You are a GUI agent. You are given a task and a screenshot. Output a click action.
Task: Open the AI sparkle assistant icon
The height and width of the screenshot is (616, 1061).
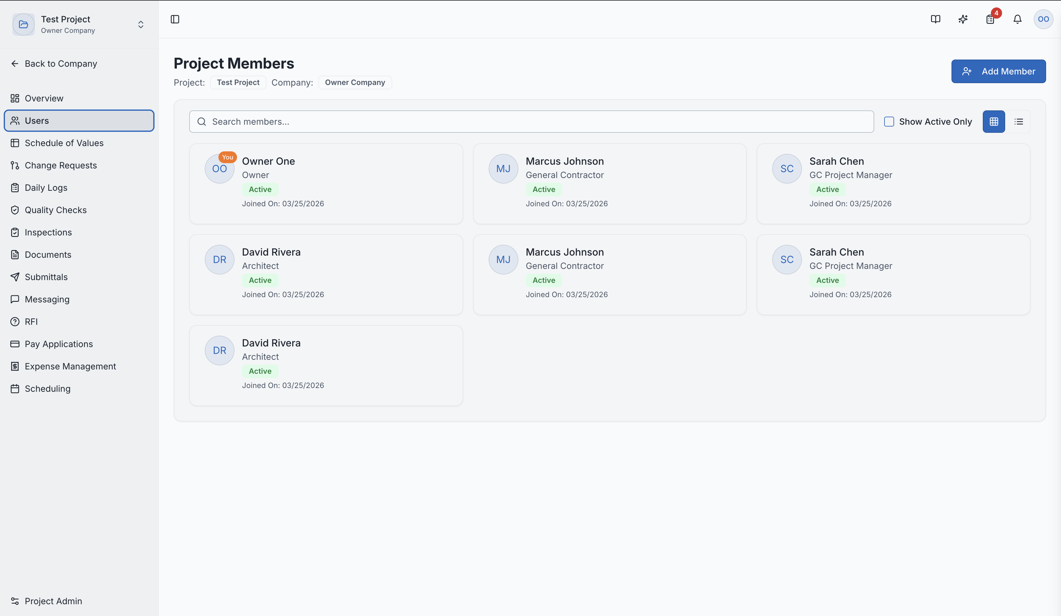point(963,19)
